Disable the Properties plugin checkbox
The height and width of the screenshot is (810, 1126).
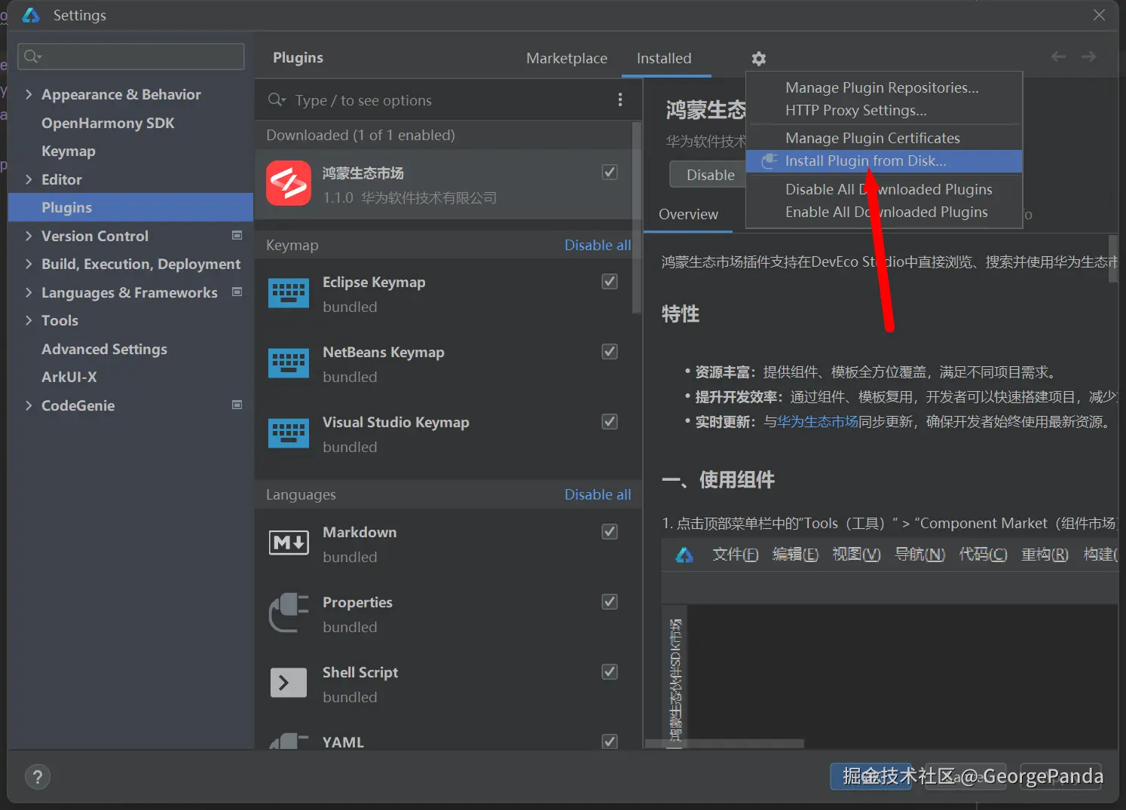point(610,601)
